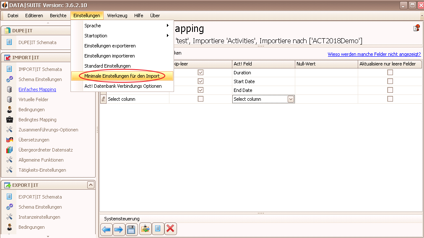Open the Einfaches Mapping link
This screenshot has width=424, height=238.
click(37, 89)
